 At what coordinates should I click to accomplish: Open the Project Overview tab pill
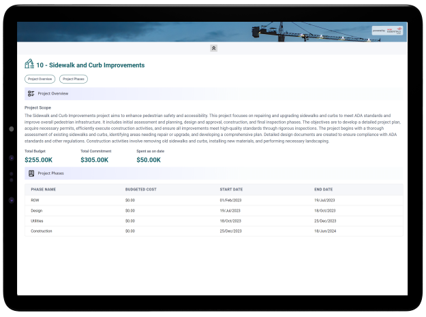[40, 79]
